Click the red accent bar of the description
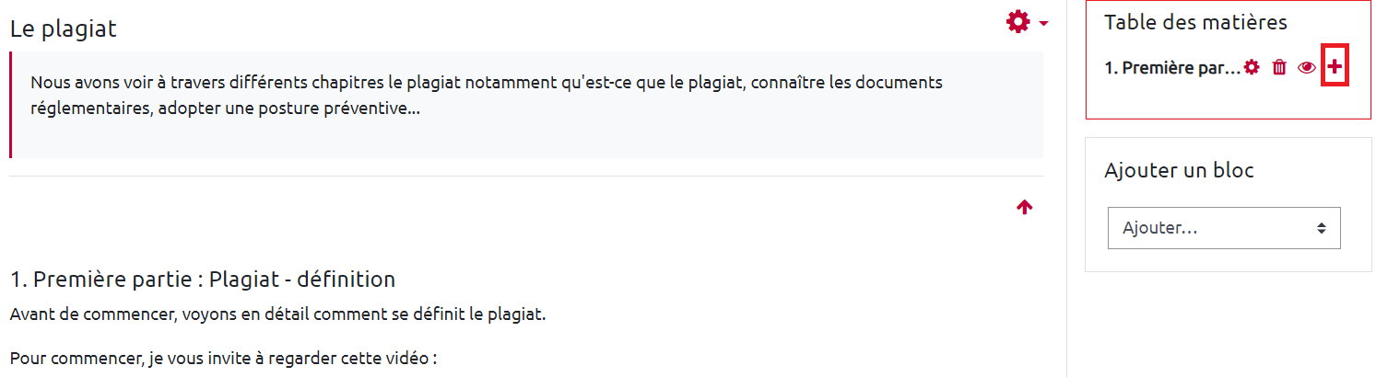Image resolution: width=1376 pixels, height=377 pixels. (11, 105)
